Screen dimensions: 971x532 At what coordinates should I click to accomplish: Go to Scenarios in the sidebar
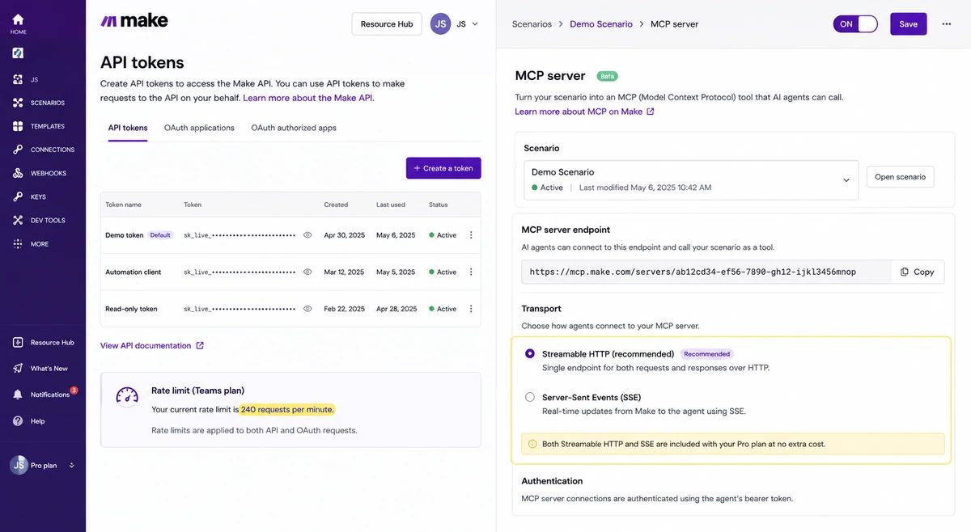point(38,103)
